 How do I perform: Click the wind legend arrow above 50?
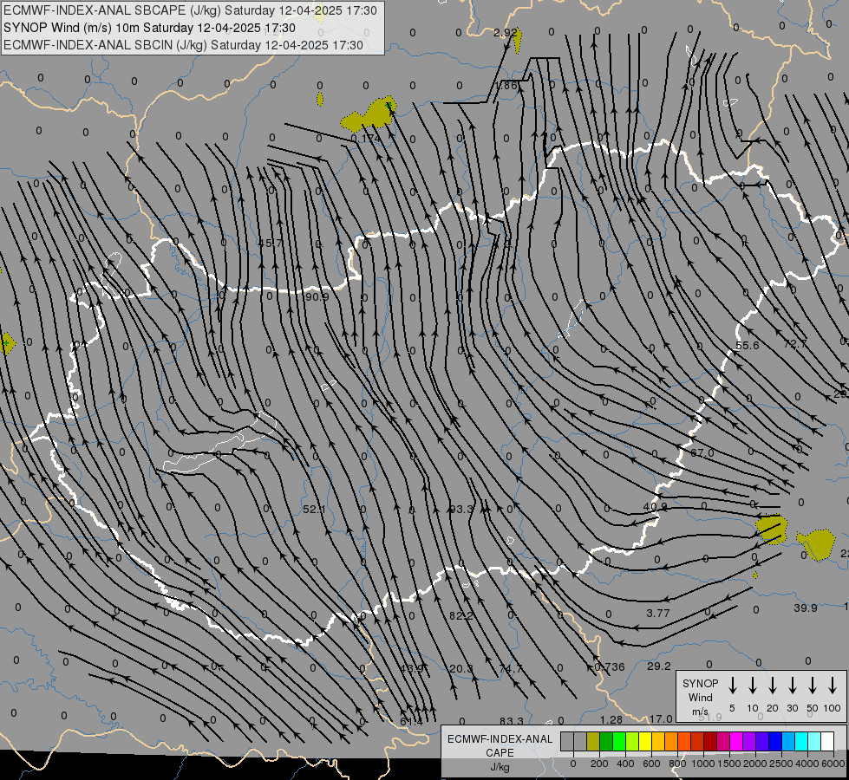813,686
